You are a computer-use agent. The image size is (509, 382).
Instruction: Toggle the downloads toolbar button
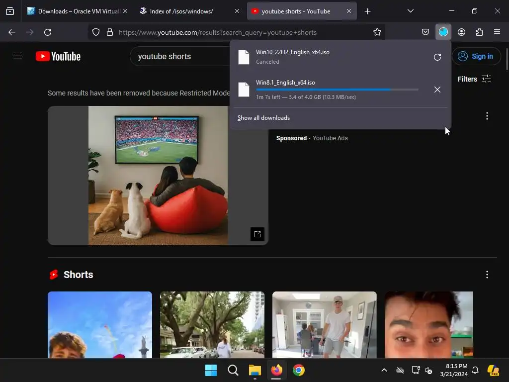point(443,32)
